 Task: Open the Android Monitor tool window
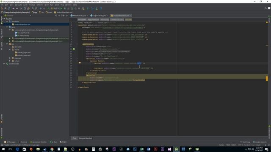click(x=39, y=142)
